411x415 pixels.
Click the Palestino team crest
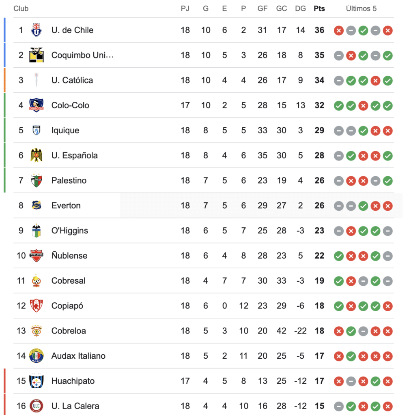[x=37, y=181]
